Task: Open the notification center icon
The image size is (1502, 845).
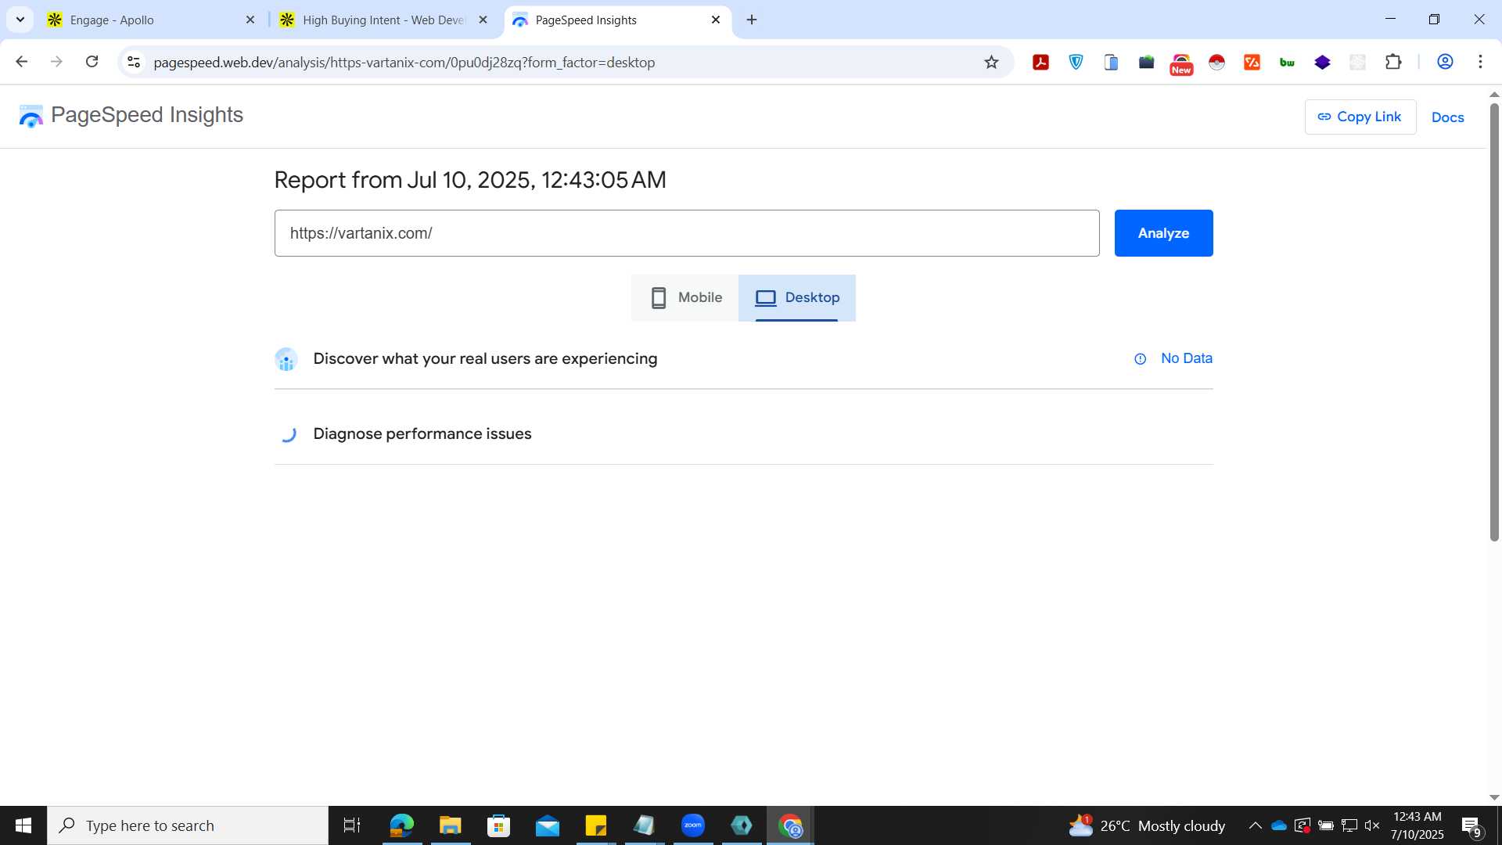Action: [x=1471, y=826]
